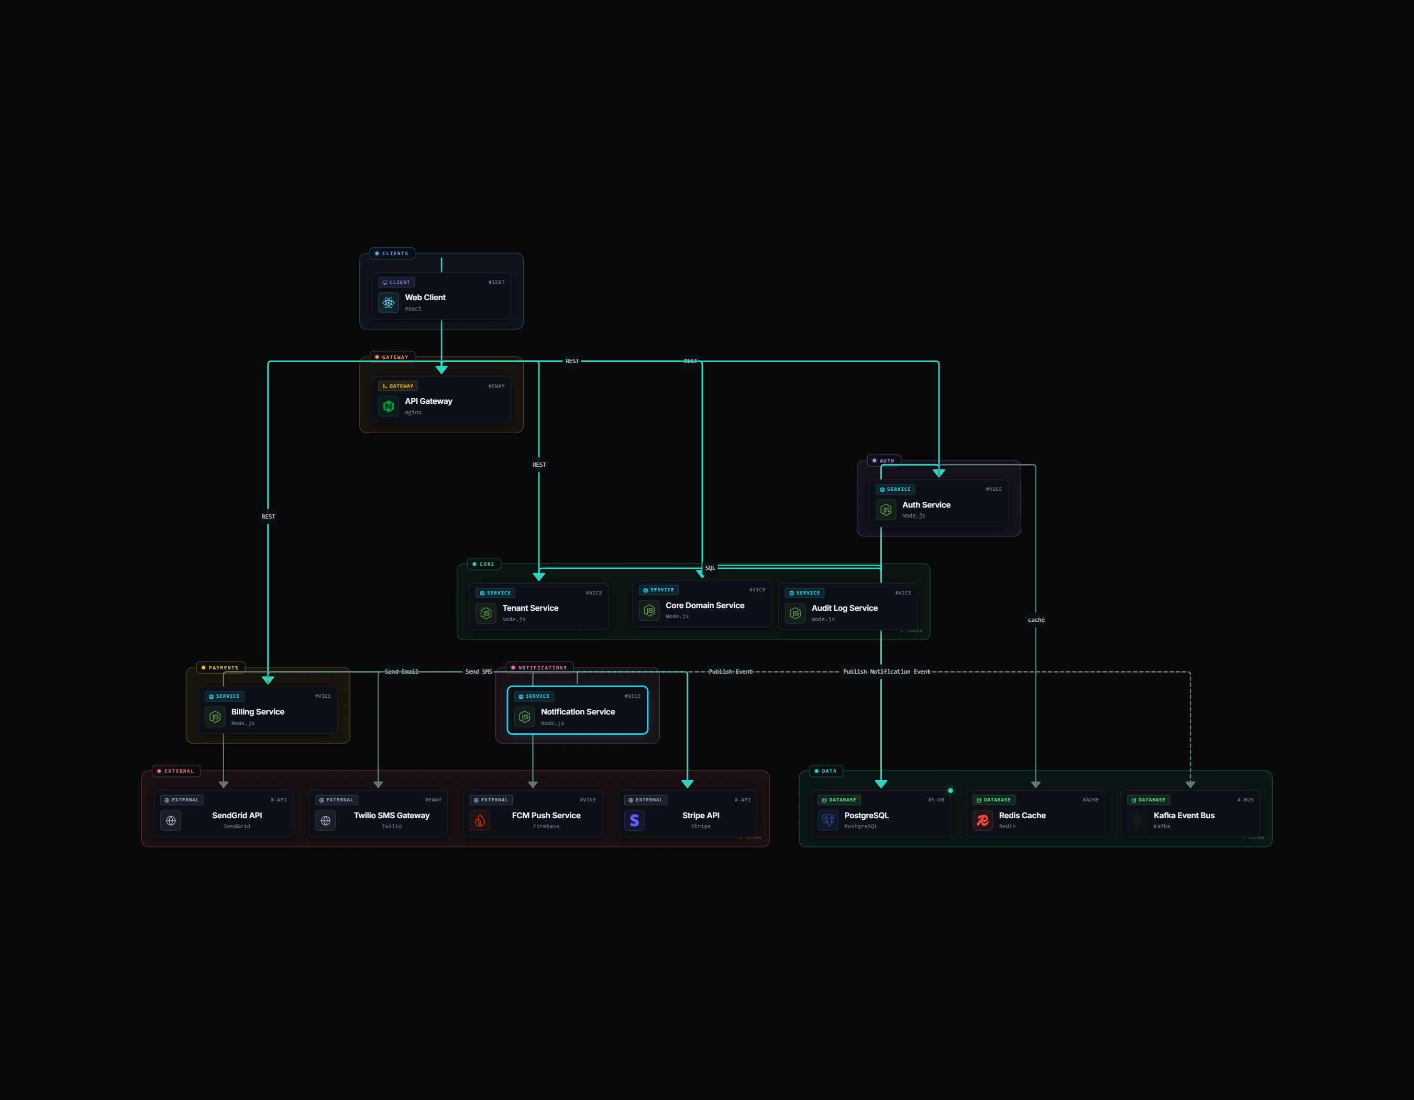
Task: Click the Node.js icon on Audit Log Service
Action: (x=795, y=613)
